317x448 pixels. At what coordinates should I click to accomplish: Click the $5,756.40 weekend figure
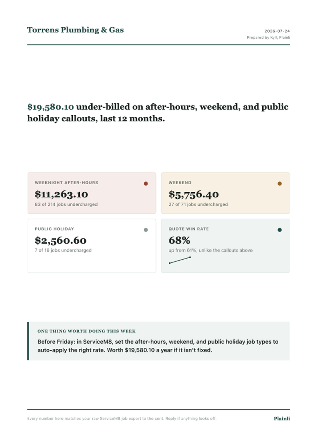pyautogui.click(x=194, y=194)
